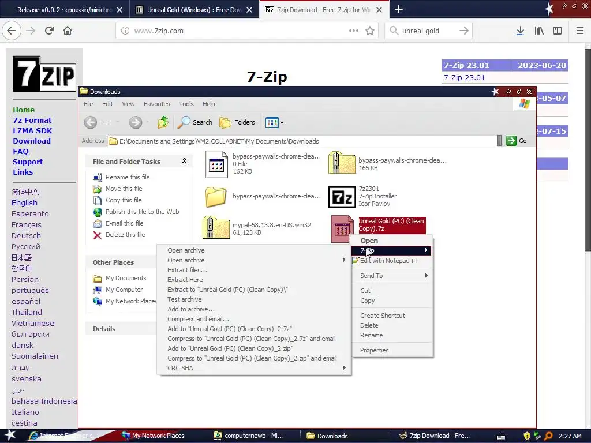
Task: Open Firefox downloads arrow icon
Action: pyautogui.click(x=520, y=31)
